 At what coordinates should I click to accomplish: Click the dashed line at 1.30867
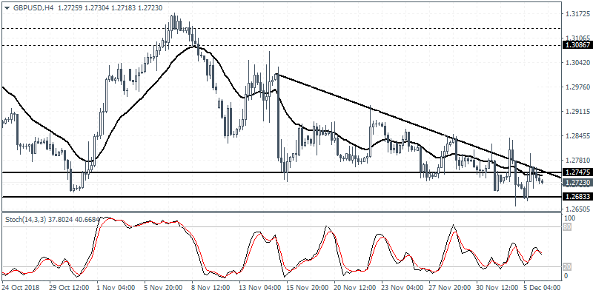click(x=296, y=45)
